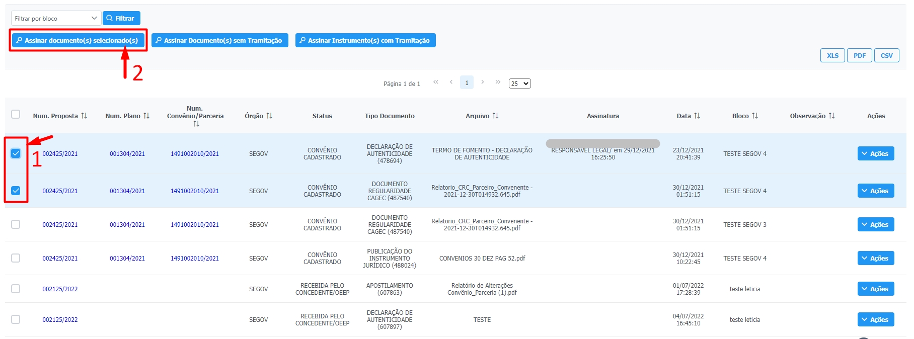Export table as XLS
The width and height of the screenshot is (914, 339).
point(832,55)
